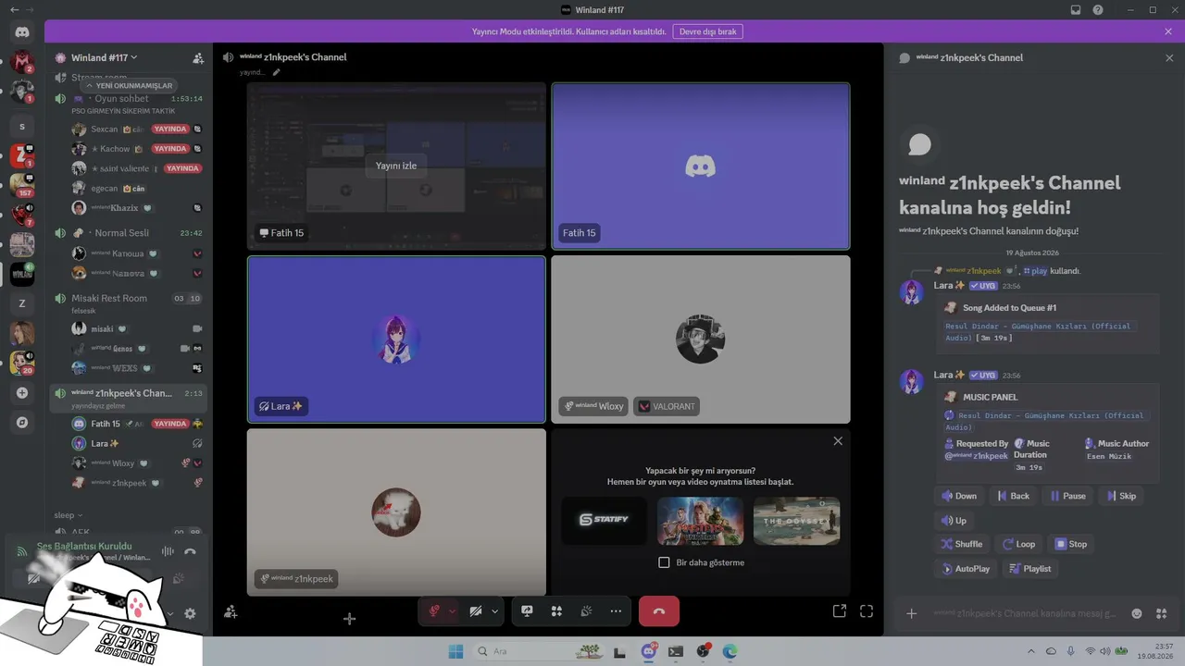The image size is (1185, 666).
Task: Jump to unread via YENİ OKUNMAMIŞLAR pill
Action: (128, 85)
